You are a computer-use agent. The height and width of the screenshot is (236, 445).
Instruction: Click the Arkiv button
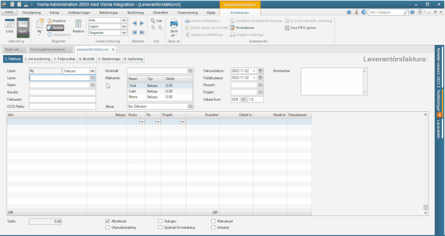(x=9, y=12)
